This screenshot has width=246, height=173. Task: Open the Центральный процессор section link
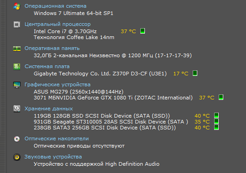57,24
